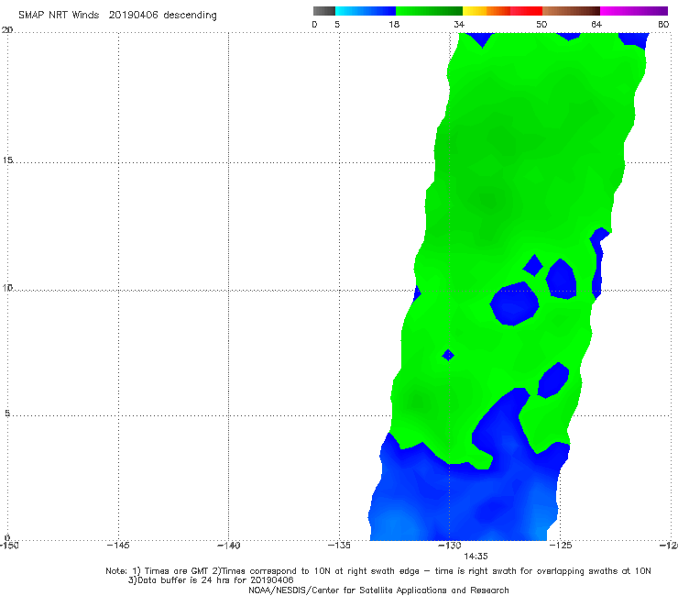The width and height of the screenshot is (678, 596).
Task: Click the longitude axis label "-140"
Action: pyautogui.click(x=228, y=546)
